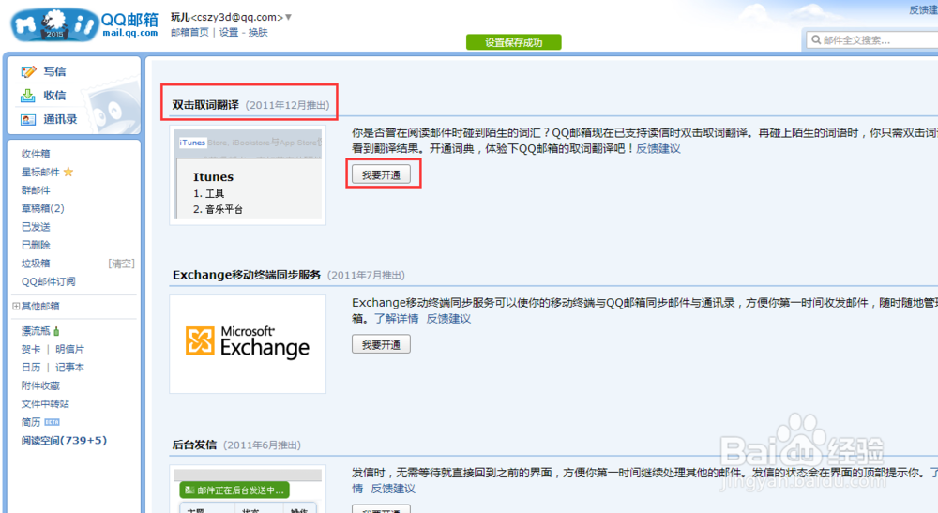Open 草稿箱(2) drafts folder

[43, 208]
